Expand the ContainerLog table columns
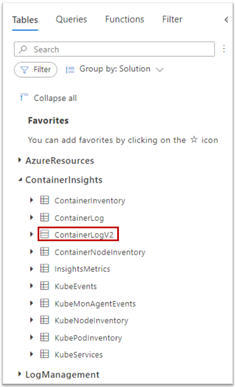235x387 pixels. coord(31,218)
